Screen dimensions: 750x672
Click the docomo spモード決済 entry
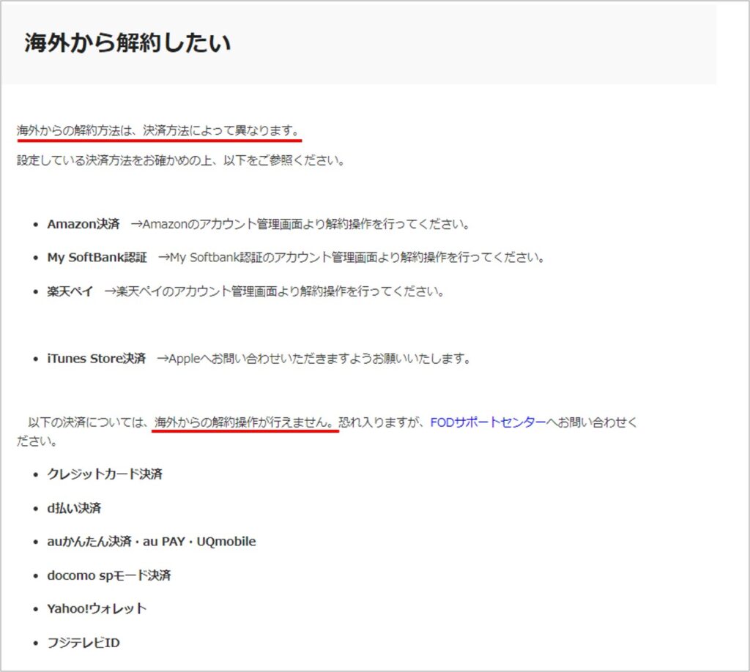[x=111, y=575]
